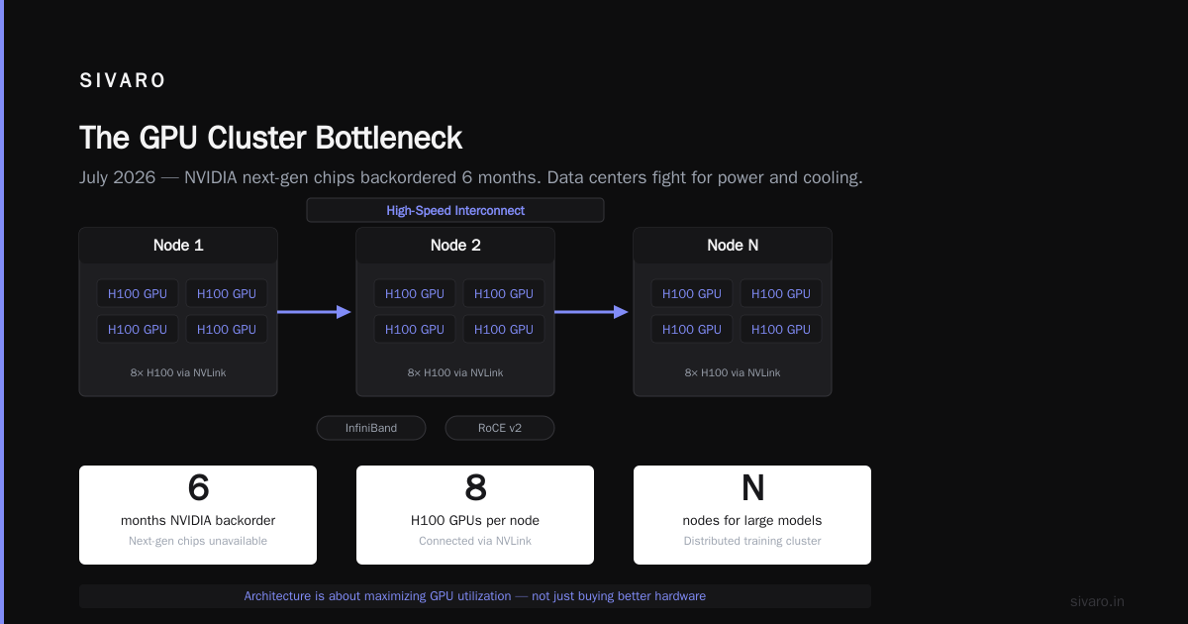Click the 6 months NVIDIA backorder card
Viewport: 1188px width, 624px height.
(198, 515)
